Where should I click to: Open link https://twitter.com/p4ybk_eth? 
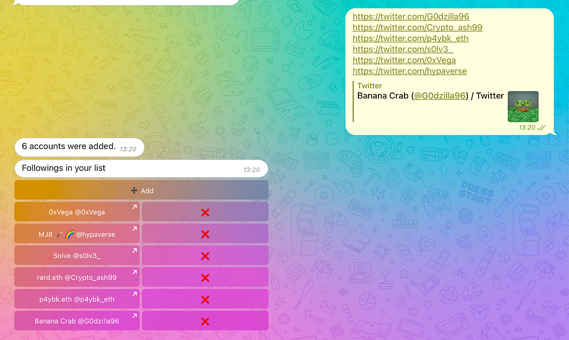click(411, 38)
